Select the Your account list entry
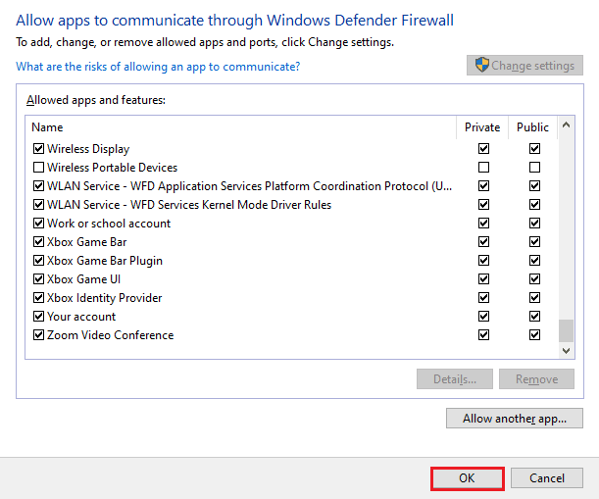 click(81, 317)
